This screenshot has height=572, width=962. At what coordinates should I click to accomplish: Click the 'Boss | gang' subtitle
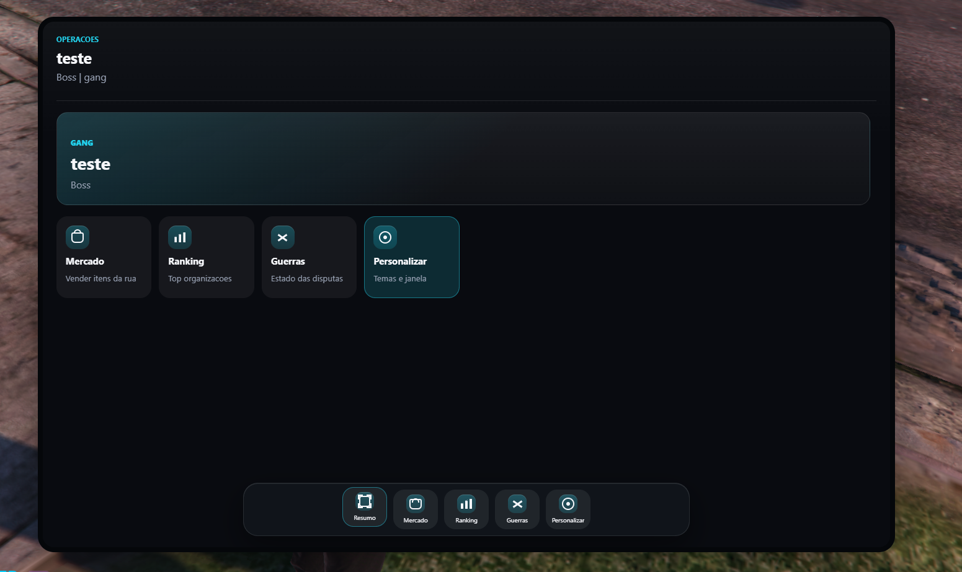point(81,77)
